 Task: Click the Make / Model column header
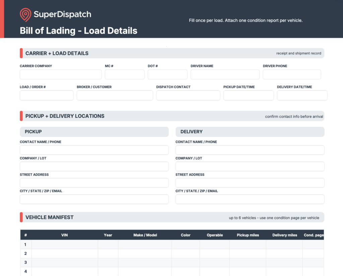click(145, 235)
